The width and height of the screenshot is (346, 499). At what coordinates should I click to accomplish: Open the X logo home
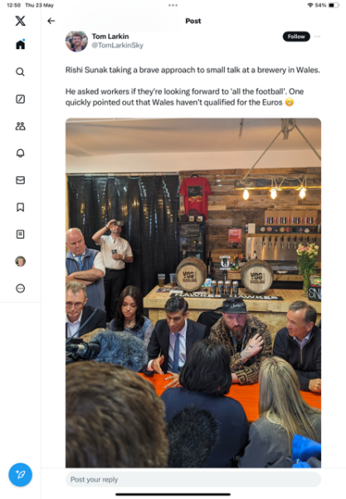20,21
